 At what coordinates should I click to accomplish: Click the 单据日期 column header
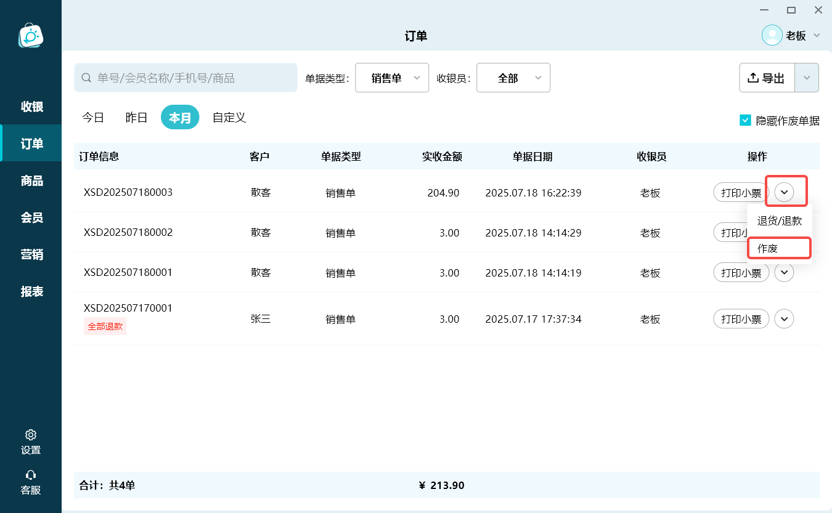[x=532, y=156]
